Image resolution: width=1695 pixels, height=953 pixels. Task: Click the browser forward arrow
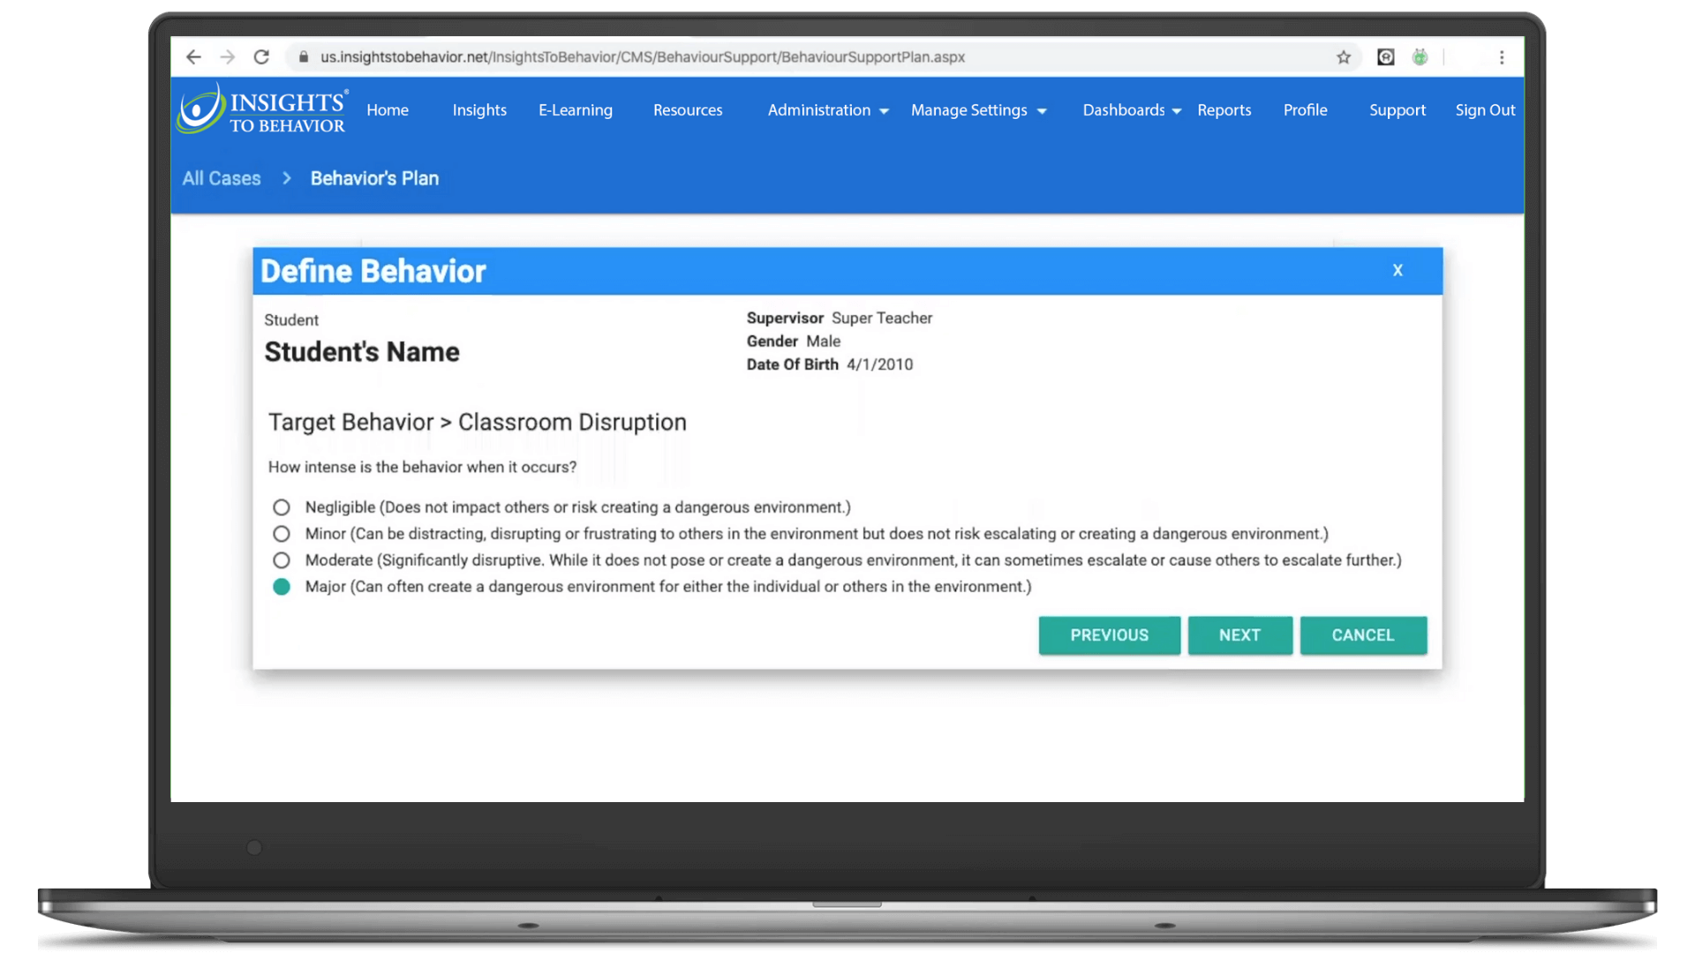[228, 57]
